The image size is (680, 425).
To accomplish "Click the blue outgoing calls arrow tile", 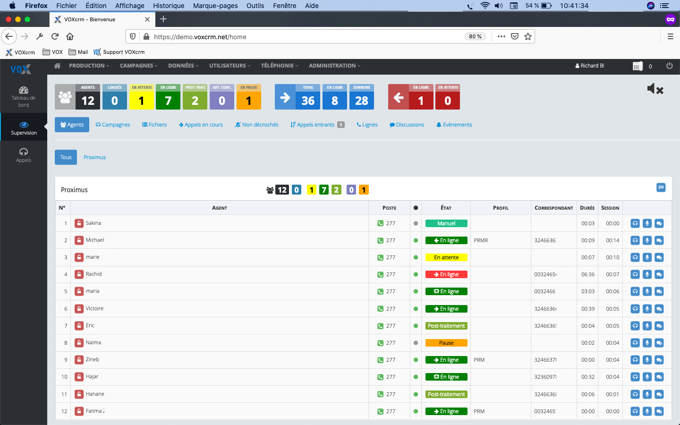I will pyautogui.click(x=285, y=97).
